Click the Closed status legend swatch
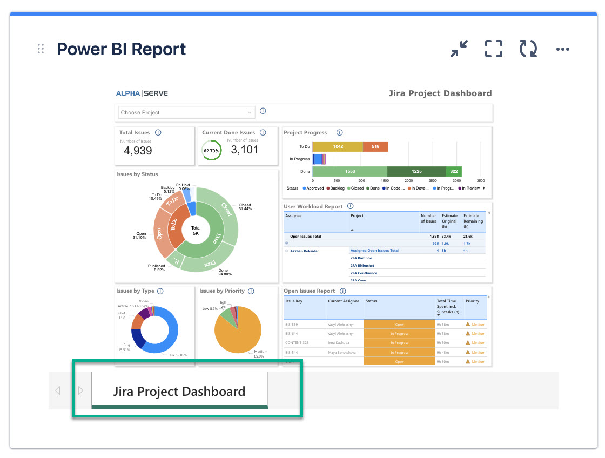Screen dimensions: 605x458 [x=350, y=188]
